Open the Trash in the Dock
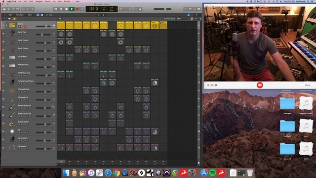Screen dimensions: 316x178 click(250, 173)
